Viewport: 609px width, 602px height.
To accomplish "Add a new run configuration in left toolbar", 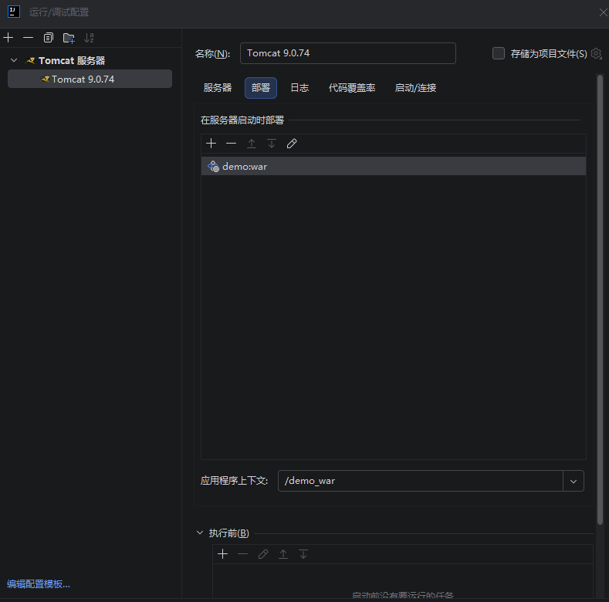I will coord(8,38).
